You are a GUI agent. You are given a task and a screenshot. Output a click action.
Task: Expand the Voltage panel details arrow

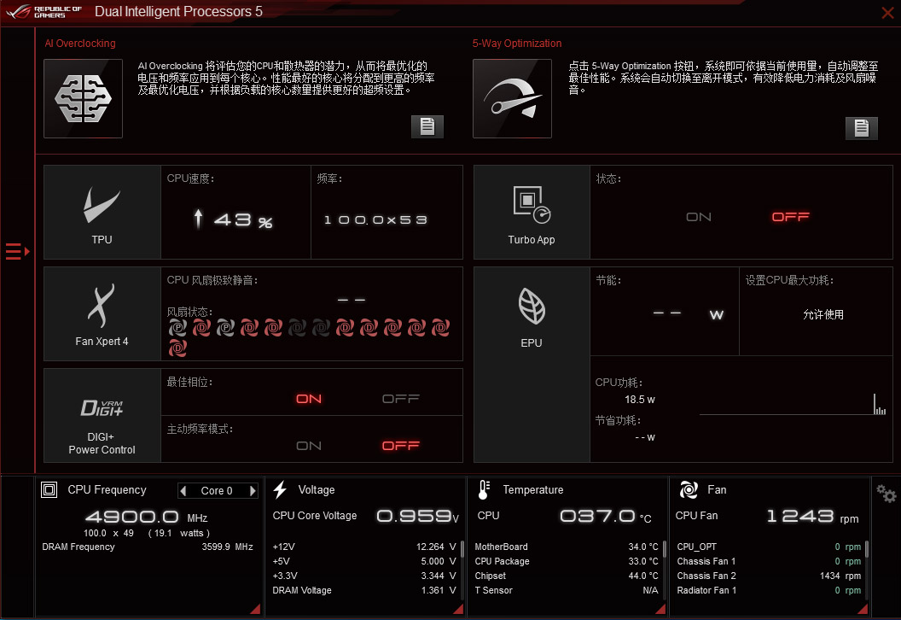pyautogui.click(x=457, y=608)
